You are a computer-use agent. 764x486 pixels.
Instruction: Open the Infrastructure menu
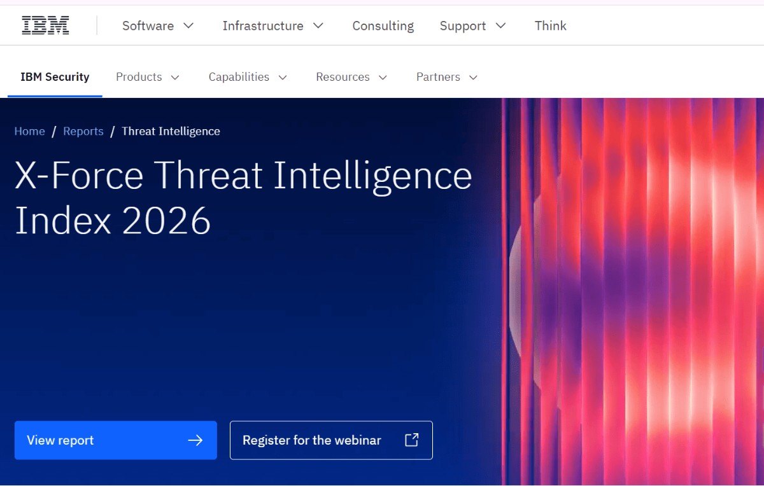[x=273, y=25]
